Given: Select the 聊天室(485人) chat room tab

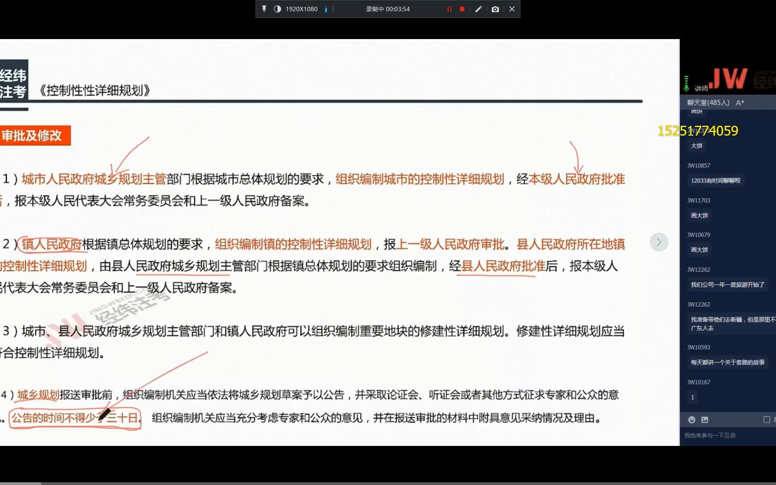Looking at the screenshot, I should tap(708, 102).
